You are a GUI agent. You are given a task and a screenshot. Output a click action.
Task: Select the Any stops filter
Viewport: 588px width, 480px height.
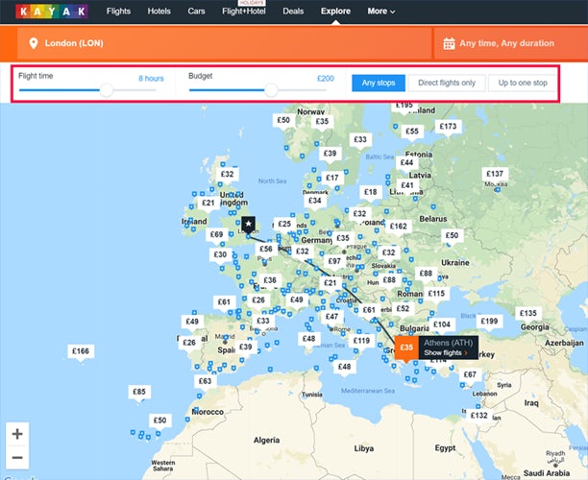pyautogui.click(x=378, y=84)
